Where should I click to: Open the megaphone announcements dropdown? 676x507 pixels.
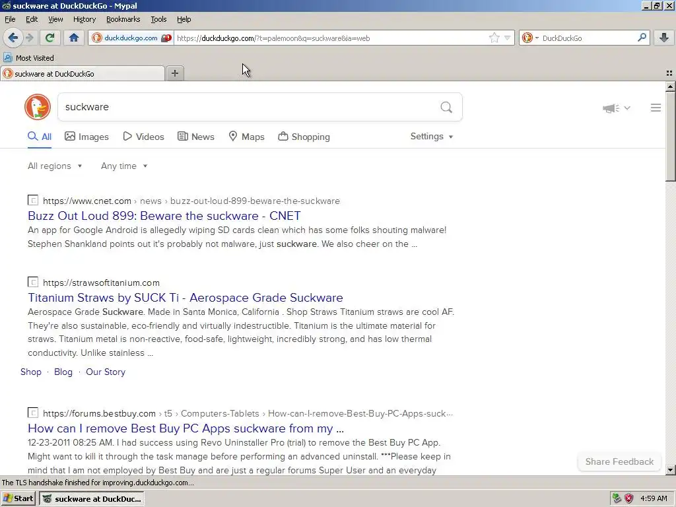click(617, 108)
